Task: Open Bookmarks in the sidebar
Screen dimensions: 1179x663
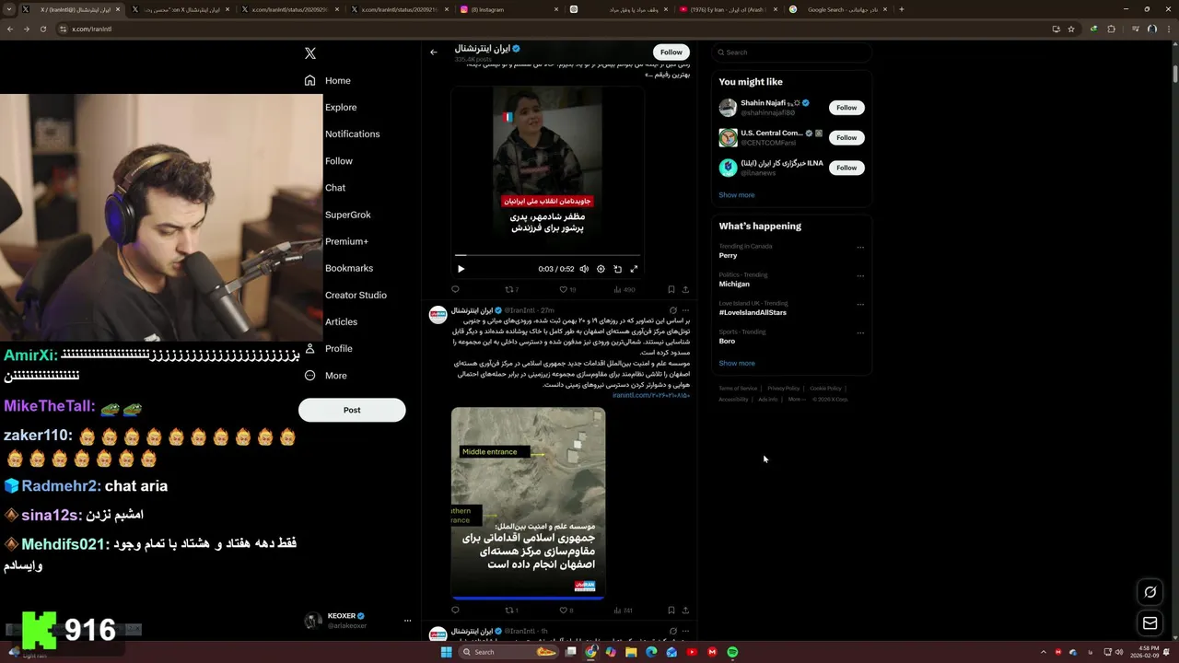Action: click(349, 268)
